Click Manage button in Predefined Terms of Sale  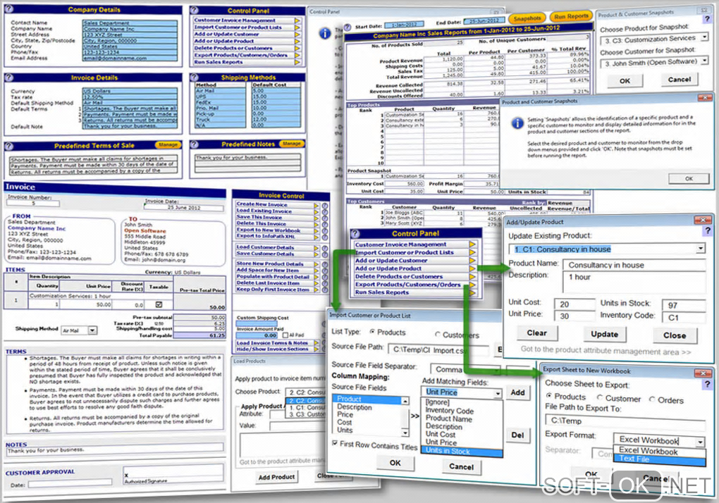tap(168, 144)
